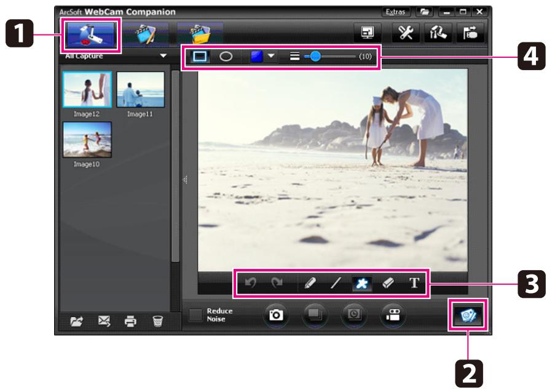Select the rectangle shape tool
The image size is (552, 389).
[200, 57]
